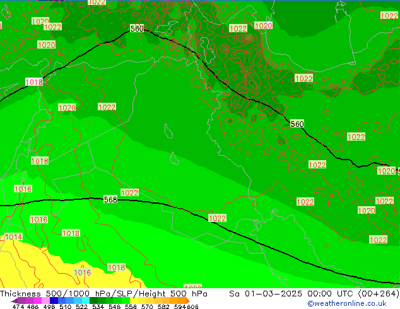This screenshot has height=309, width=400.
Task: Click the legend value 534
Action: (x=98, y=306)
